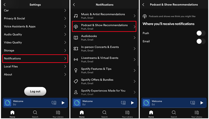The width and height of the screenshot is (209, 119).
Task: Open device connect icon in Notifications screen player
Action: click(123, 103)
